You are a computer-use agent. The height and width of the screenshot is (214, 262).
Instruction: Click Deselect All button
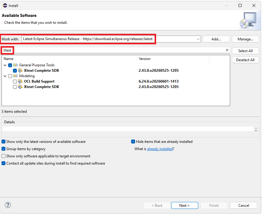pos(245,60)
